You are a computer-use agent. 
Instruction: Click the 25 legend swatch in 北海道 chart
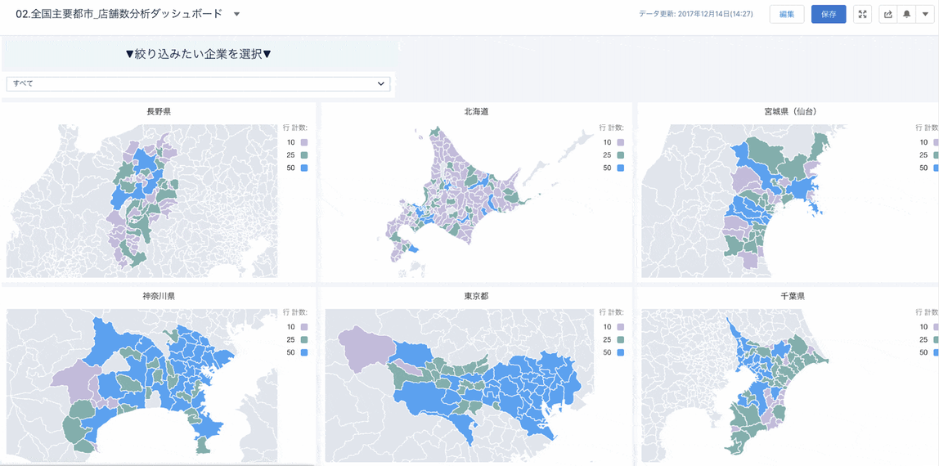[x=620, y=155]
